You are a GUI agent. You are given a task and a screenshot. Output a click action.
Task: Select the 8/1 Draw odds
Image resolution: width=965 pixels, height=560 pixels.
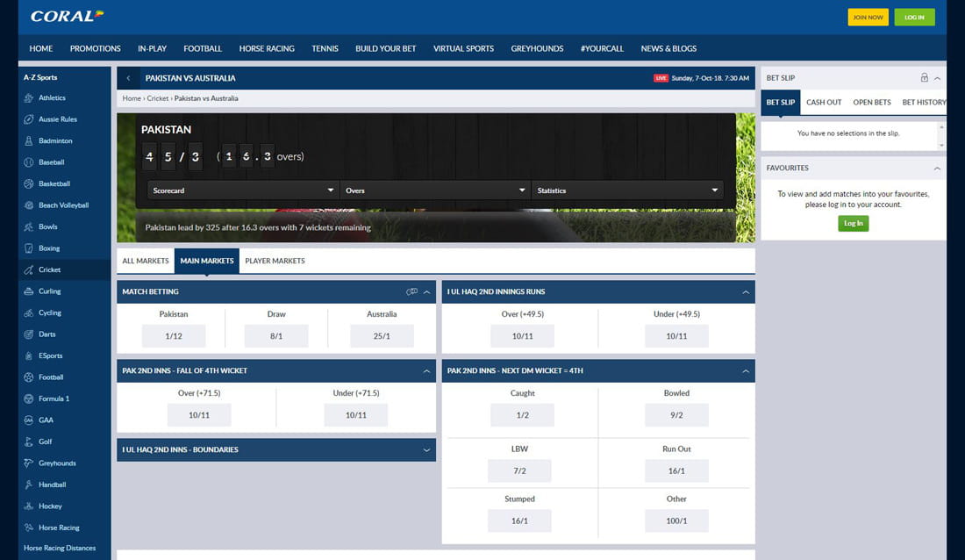point(277,335)
